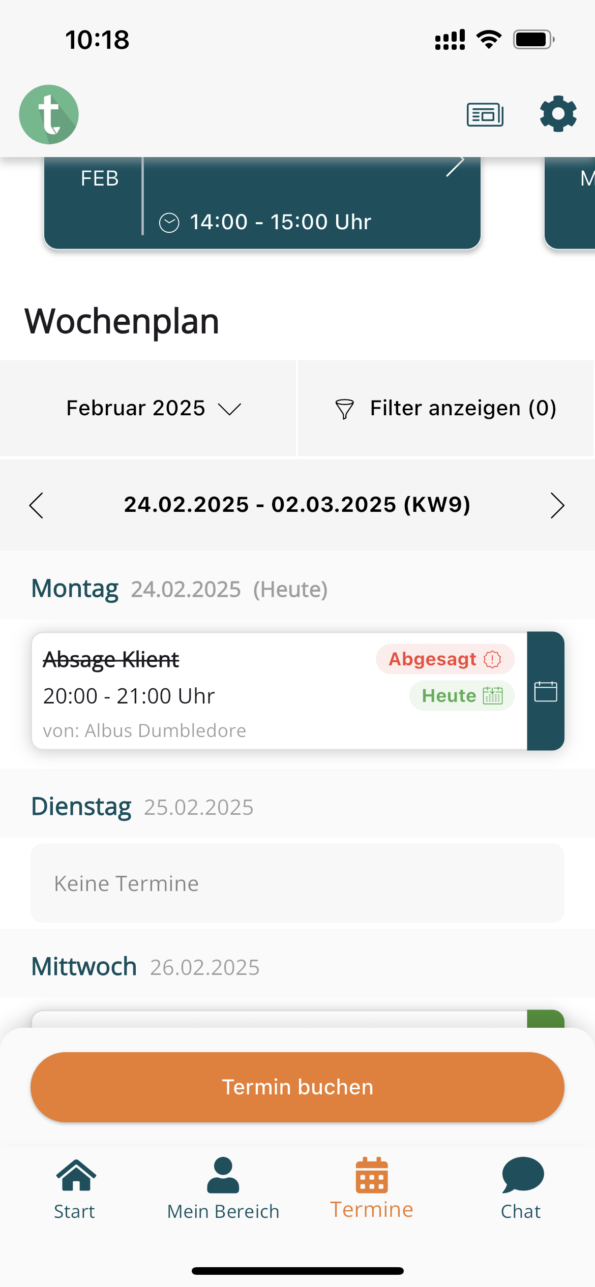This screenshot has height=1287, width=595.
Task: Tap the green Heute badge
Action: (462, 695)
